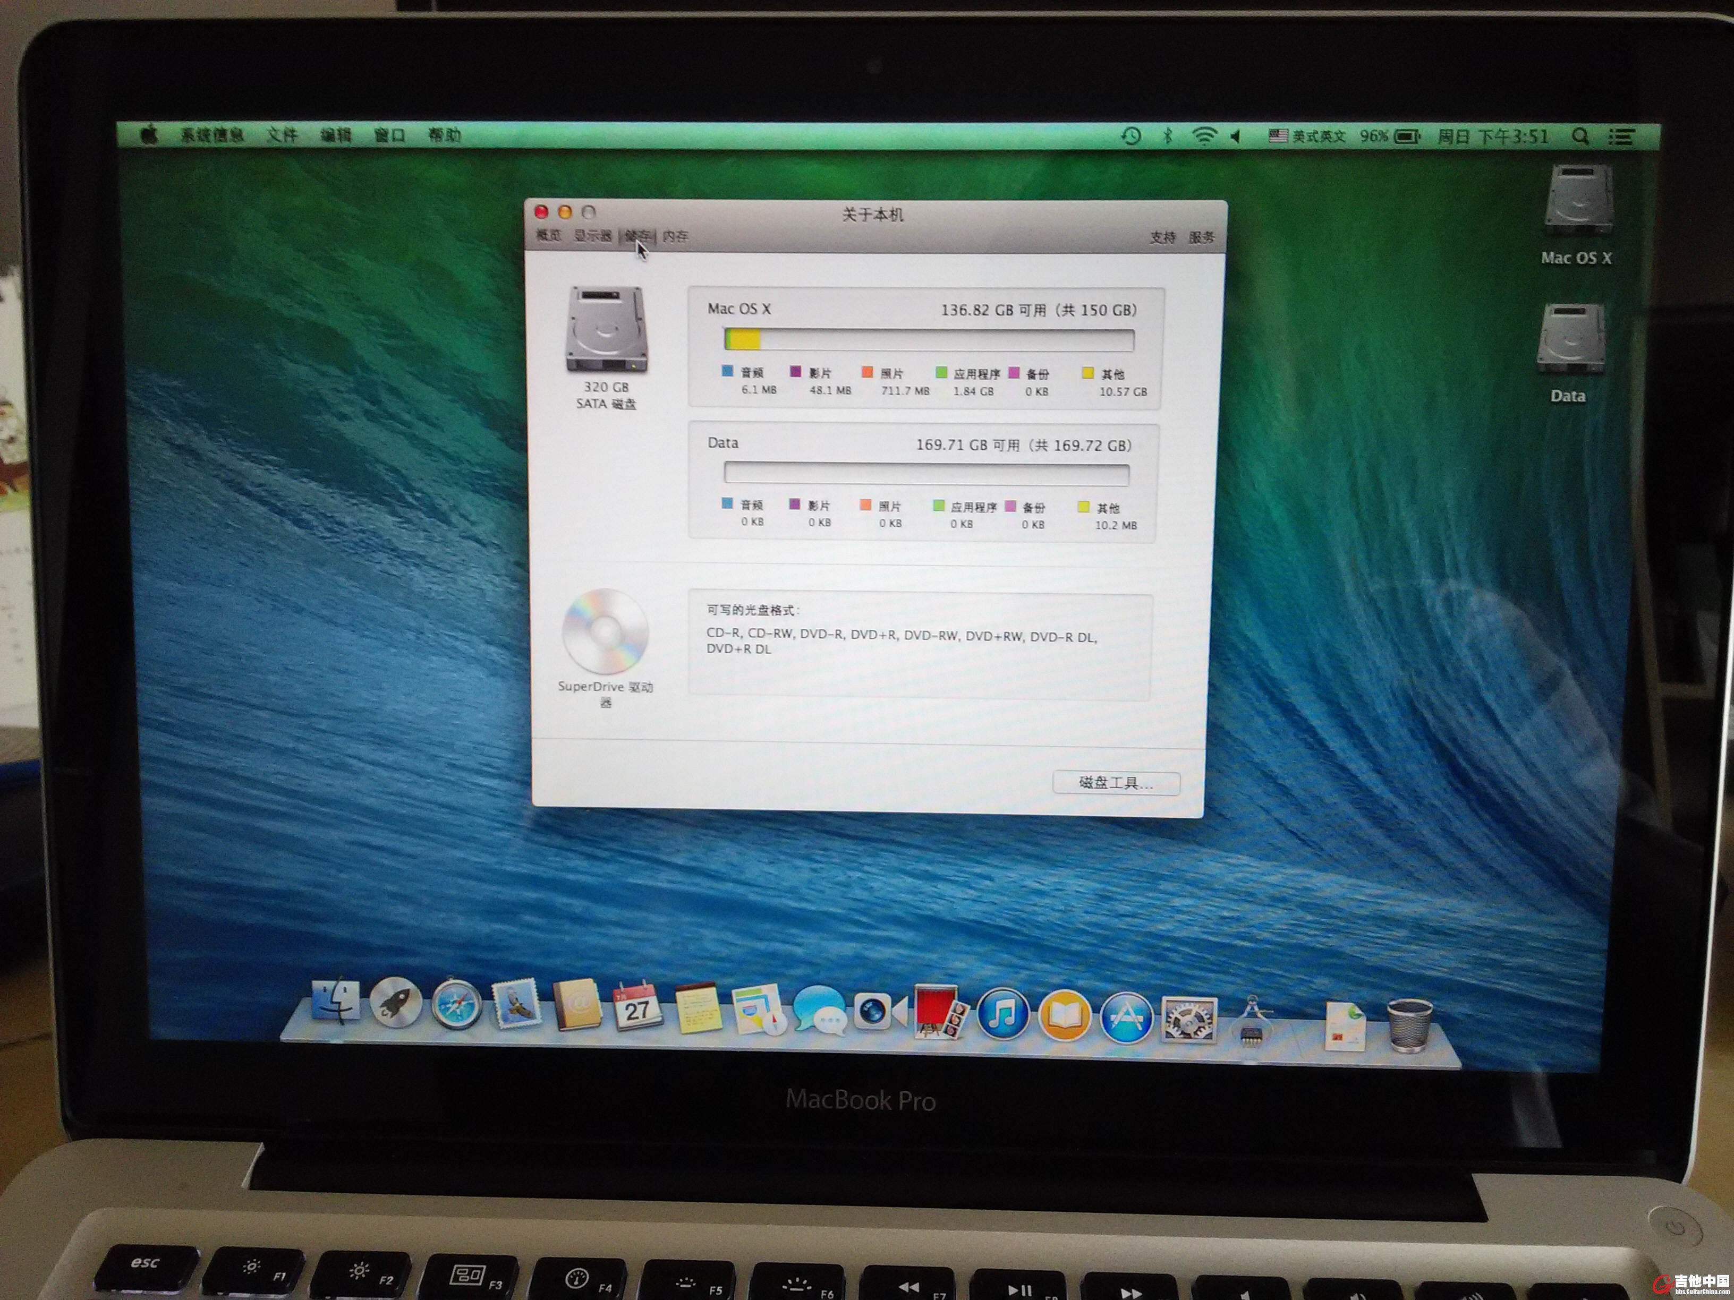Open the Wi-Fi status menu

click(x=1204, y=136)
